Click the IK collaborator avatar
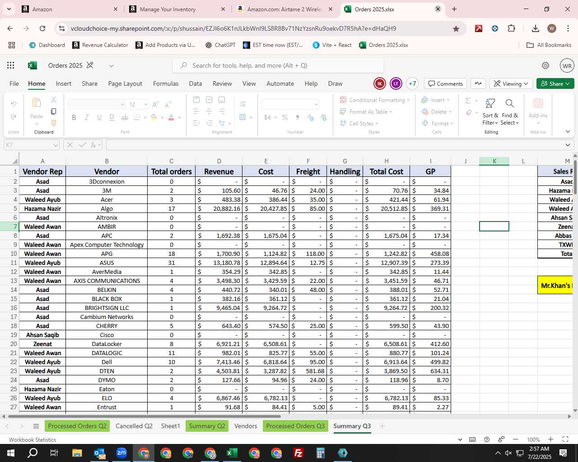The height and width of the screenshot is (462, 578). (x=380, y=83)
